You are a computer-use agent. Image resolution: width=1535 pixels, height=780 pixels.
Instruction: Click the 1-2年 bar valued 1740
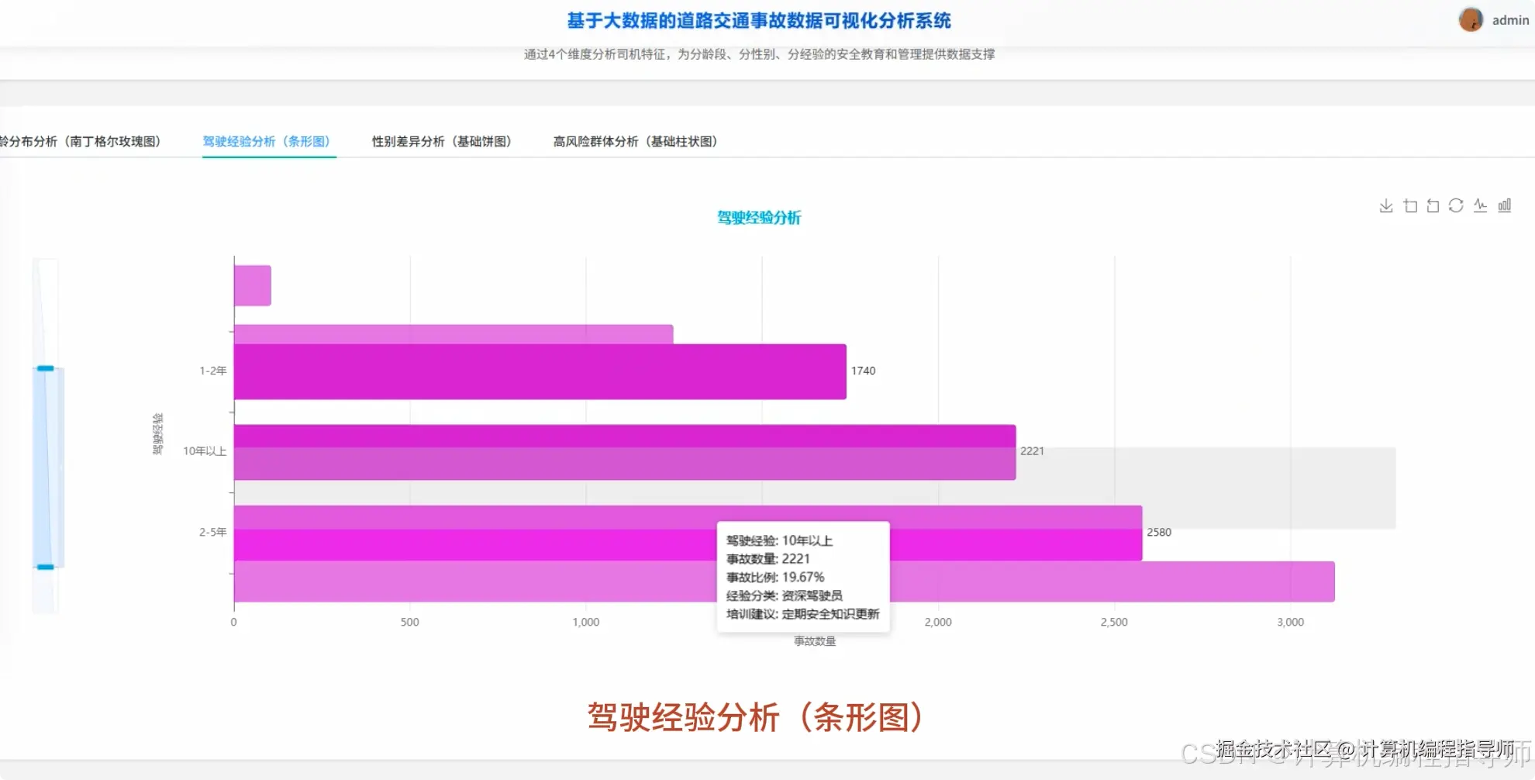coord(540,372)
